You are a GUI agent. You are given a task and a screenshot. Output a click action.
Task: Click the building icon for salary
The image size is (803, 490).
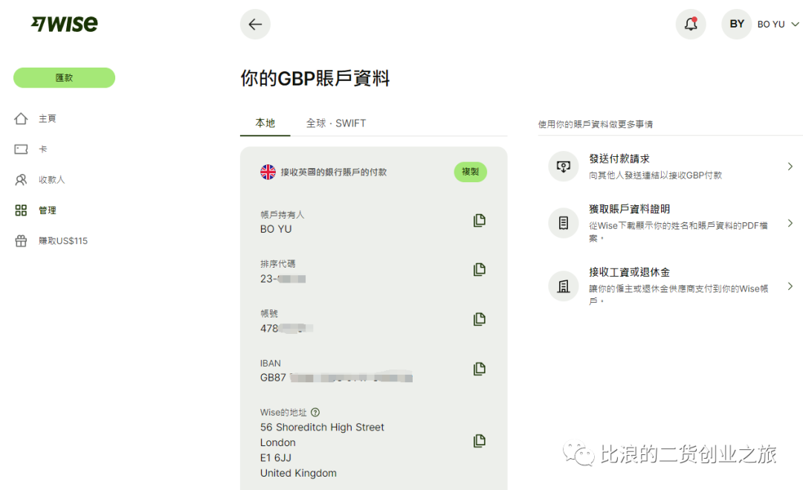point(564,286)
